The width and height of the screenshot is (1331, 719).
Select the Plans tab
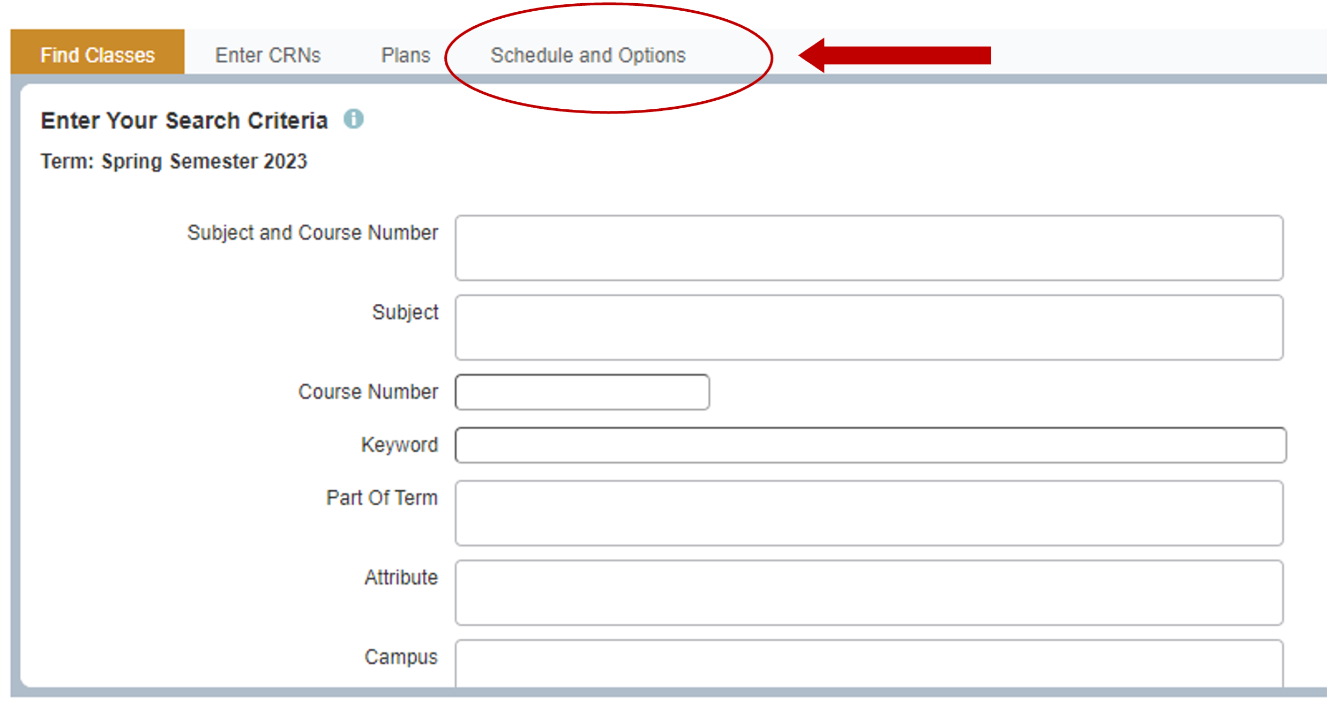[x=406, y=55]
